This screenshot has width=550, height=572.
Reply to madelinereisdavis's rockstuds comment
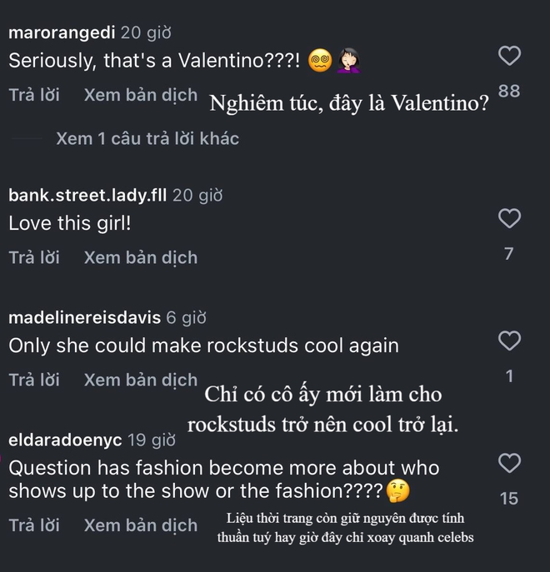(34, 380)
